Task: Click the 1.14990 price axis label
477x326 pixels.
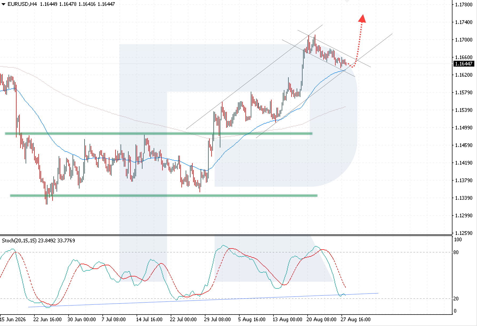Action: click(464, 128)
